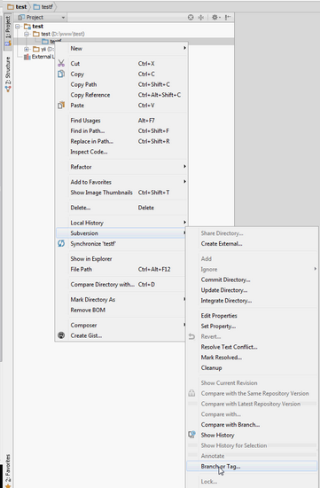
Task: Open the Project panel settings gear
Action: tap(215, 18)
